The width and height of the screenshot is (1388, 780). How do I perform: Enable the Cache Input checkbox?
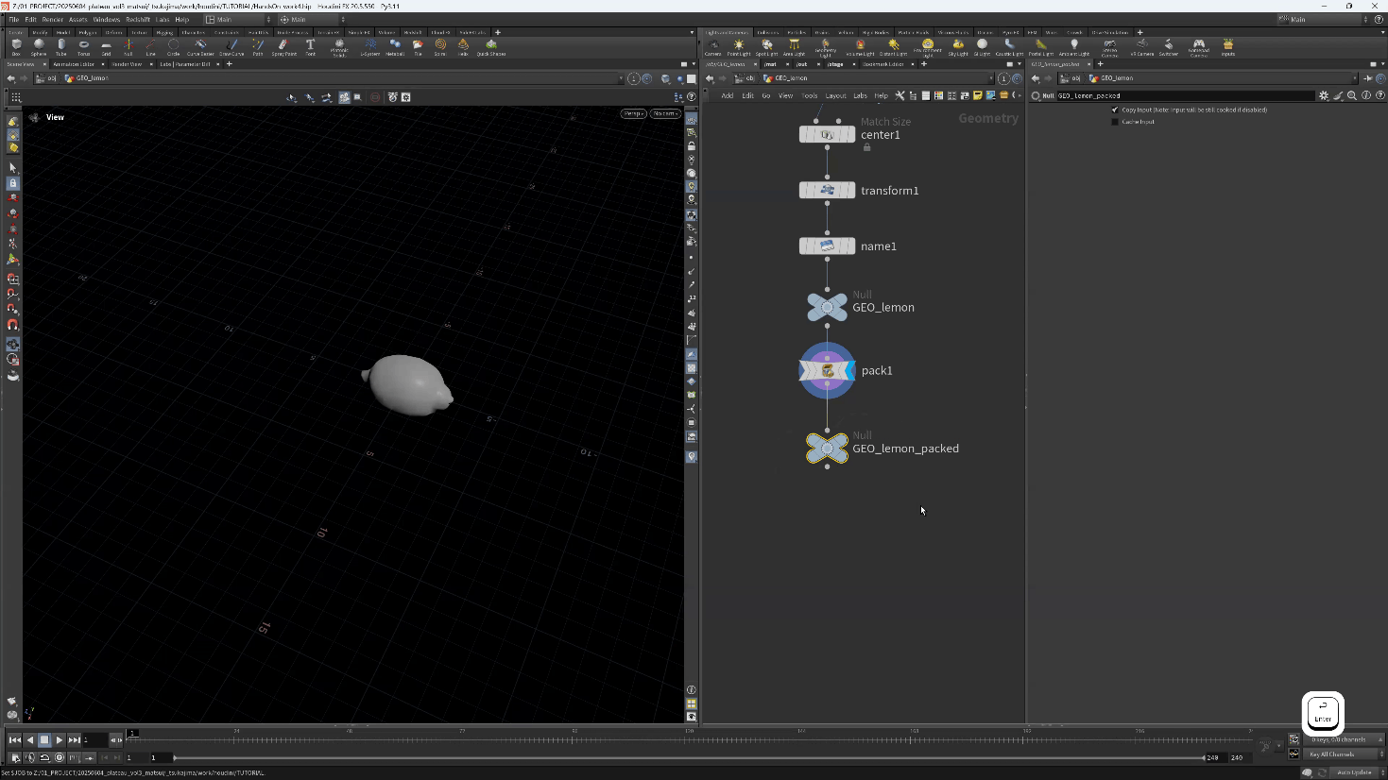click(1115, 122)
